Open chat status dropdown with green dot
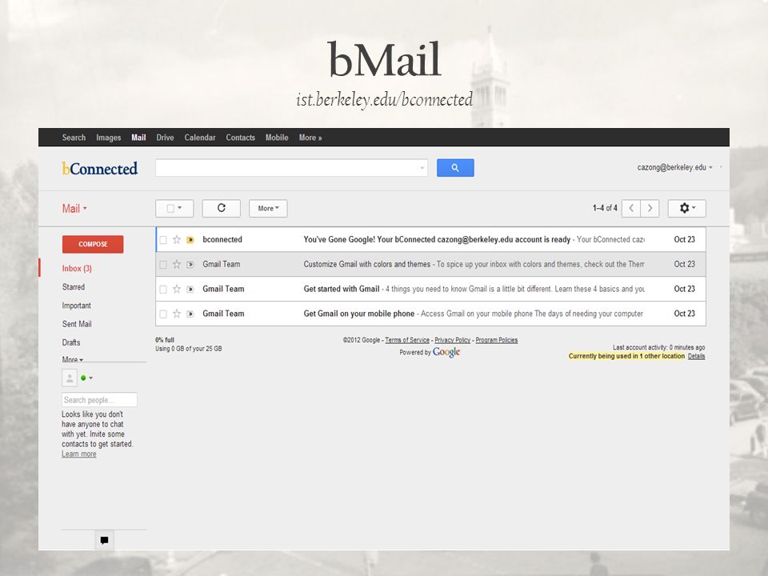Image resolution: width=768 pixels, height=576 pixels. click(86, 378)
